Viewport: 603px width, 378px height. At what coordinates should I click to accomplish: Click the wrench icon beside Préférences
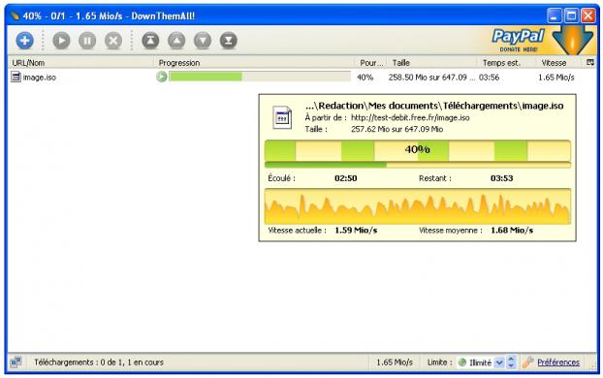(528, 362)
